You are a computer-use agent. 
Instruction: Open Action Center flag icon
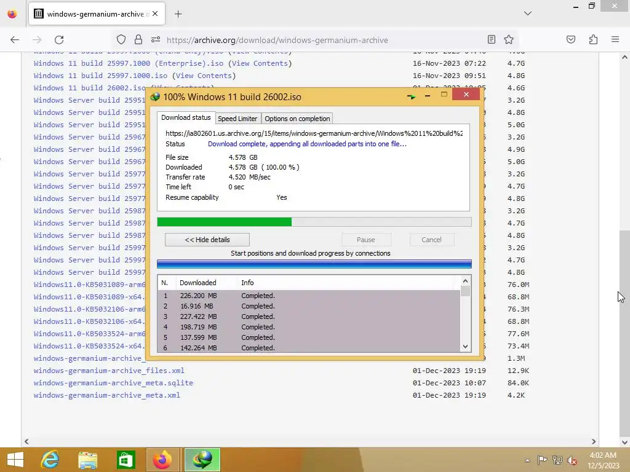[542, 460]
